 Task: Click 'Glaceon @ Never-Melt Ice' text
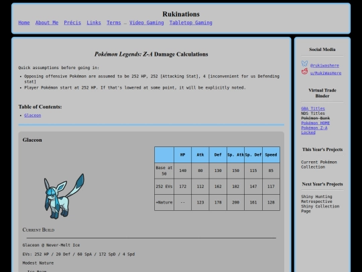[x=51, y=245]
